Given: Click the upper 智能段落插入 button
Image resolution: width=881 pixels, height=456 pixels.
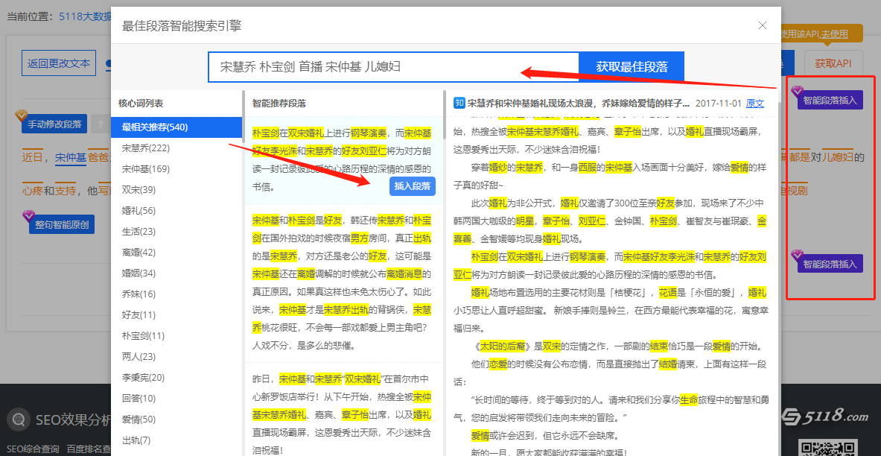Looking at the screenshot, I should pos(830,100).
